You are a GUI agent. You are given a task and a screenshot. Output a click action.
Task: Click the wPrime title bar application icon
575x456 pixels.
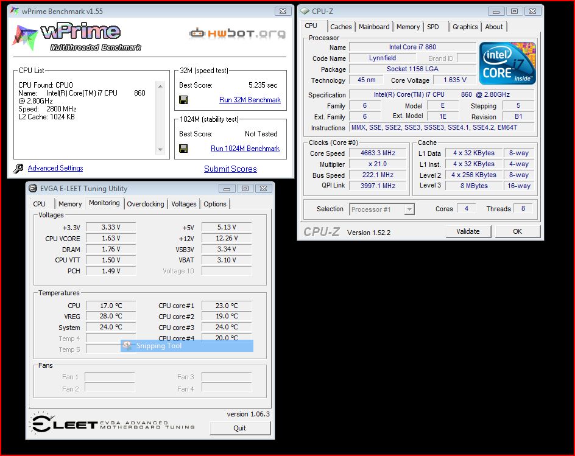pos(15,11)
